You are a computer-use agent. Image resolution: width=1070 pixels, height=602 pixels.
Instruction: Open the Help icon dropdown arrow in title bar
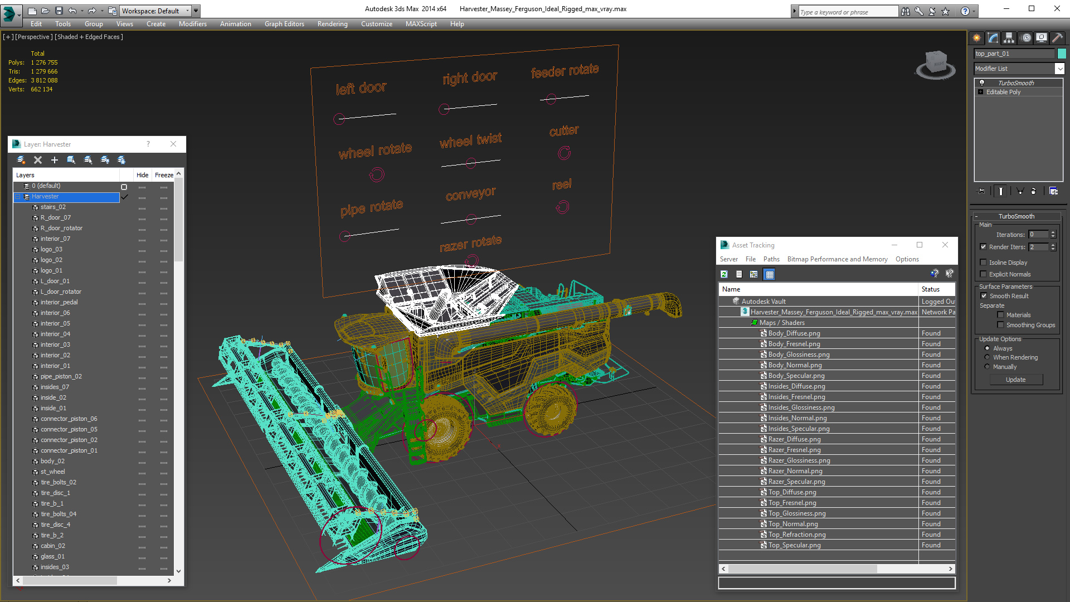click(x=974, y=11)
